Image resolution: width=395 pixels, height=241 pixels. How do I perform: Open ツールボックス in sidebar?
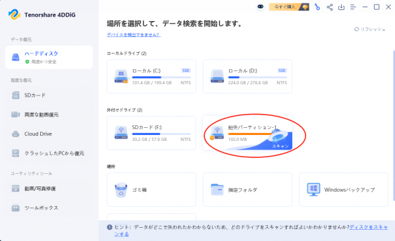[49, 208]
